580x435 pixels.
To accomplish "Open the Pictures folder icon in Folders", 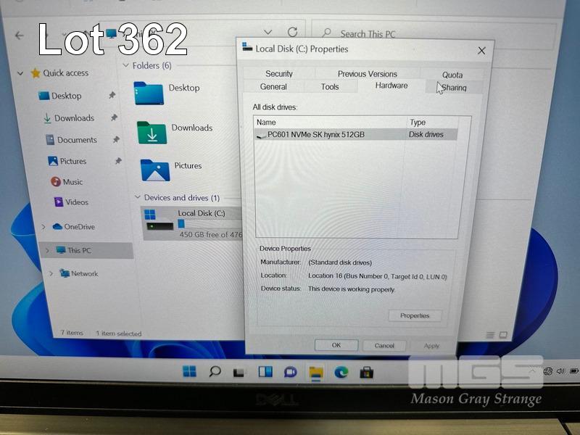I will click(x=154, y=170).
